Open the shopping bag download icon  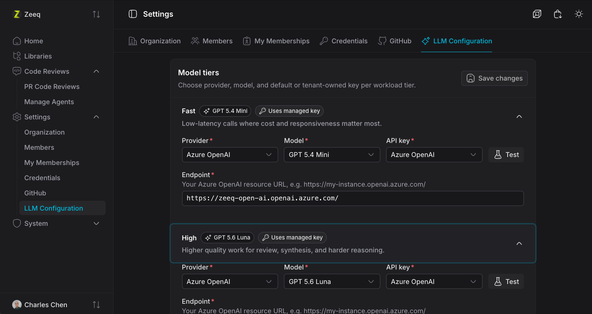pyautogui.click(x=558, y=14)
